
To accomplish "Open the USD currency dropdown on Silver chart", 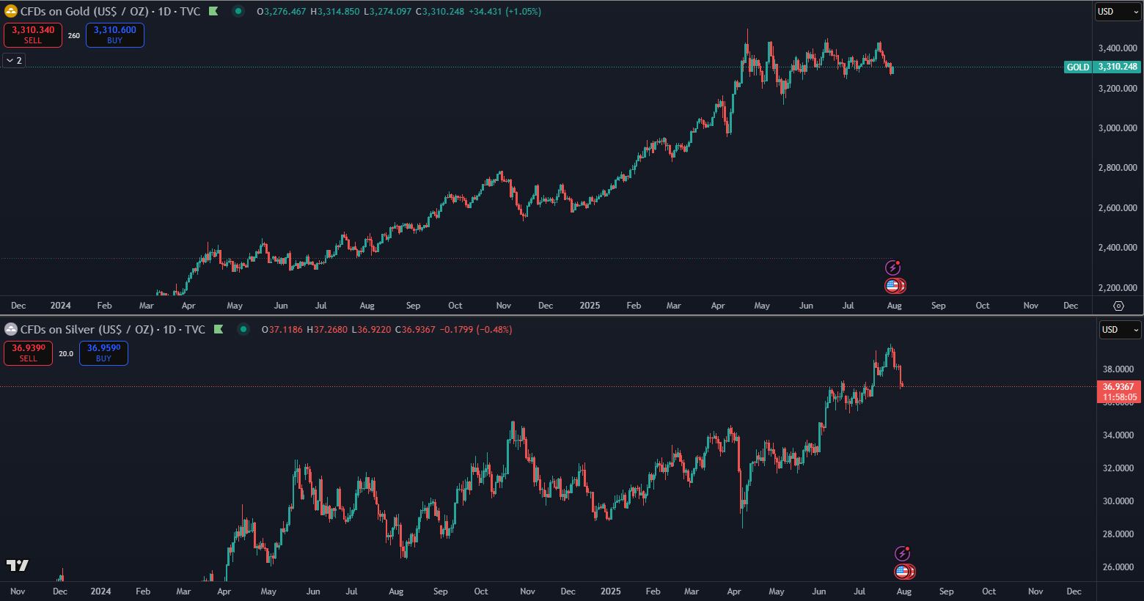I will (x=1119, y=330).
